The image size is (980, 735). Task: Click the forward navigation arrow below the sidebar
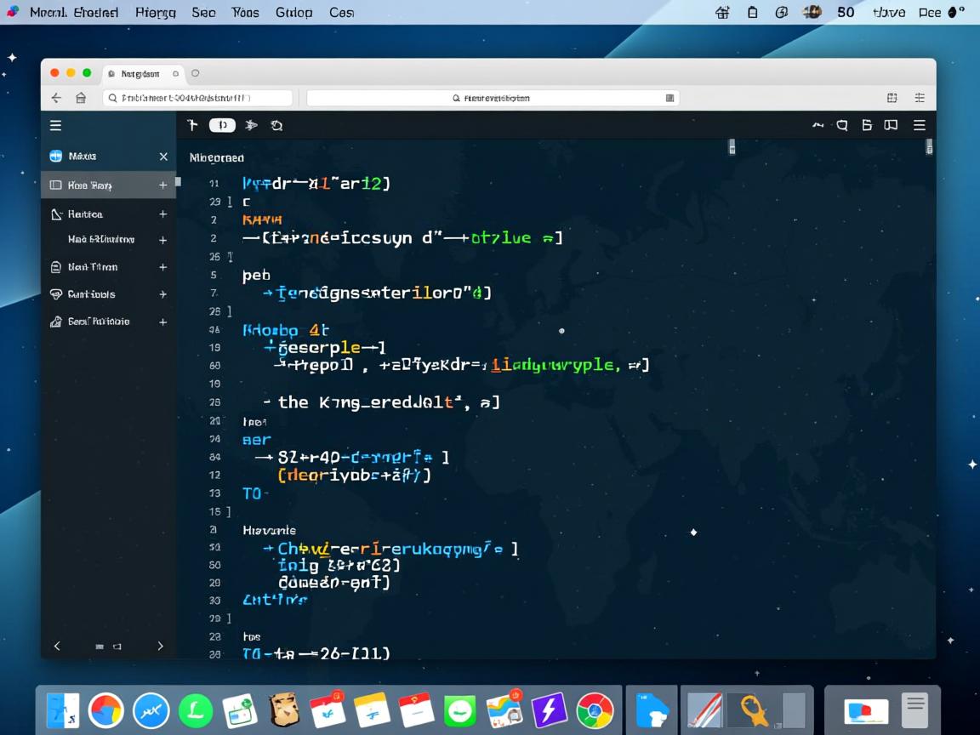click(160, 646)
